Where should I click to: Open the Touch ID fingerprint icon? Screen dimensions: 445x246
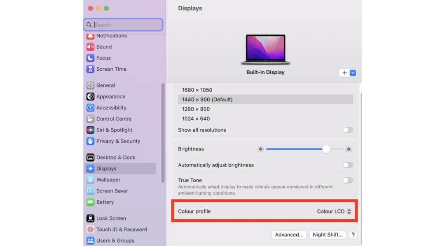tap(90, 230)
